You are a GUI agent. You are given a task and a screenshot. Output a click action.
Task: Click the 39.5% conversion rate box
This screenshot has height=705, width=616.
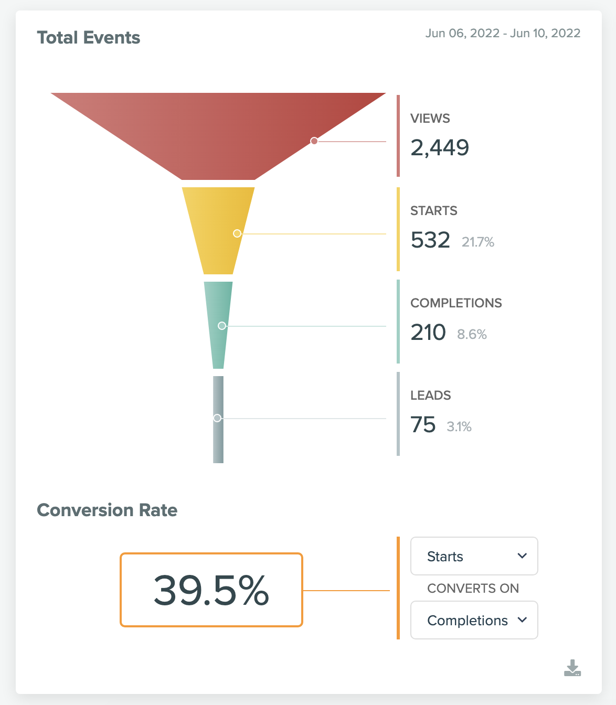tap(211, 590)
